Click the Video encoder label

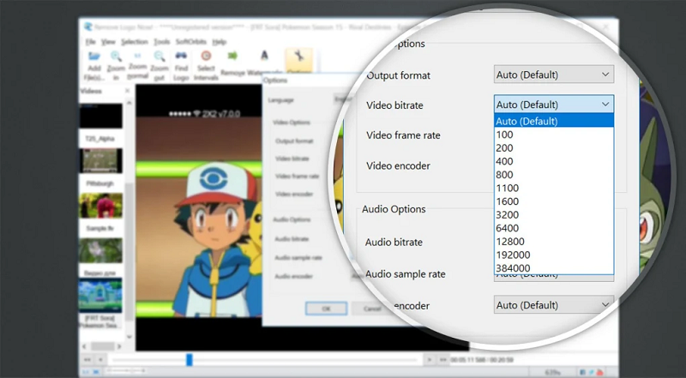point(398,165)
